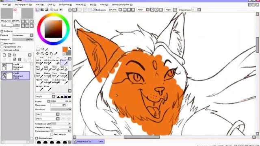Screen dimensions: 260x146
Task: Click the orange foreground color swatch
Action: pos(65,49)
